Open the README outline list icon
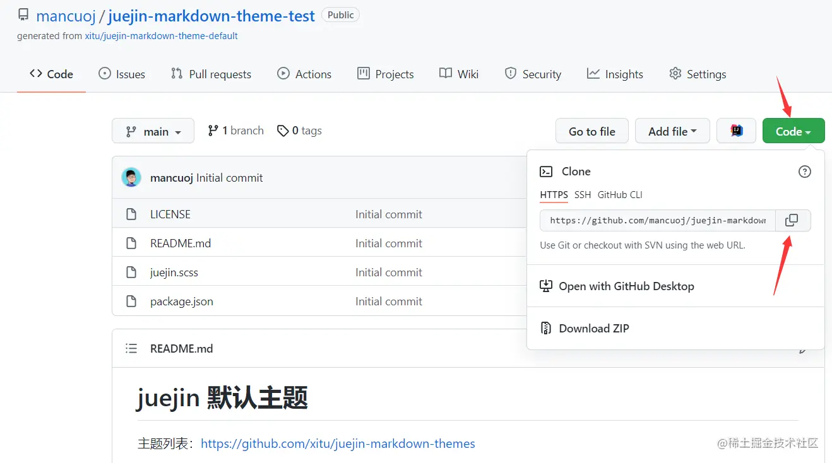Viewport: 832px width, 463px height. tap(131, 348)
